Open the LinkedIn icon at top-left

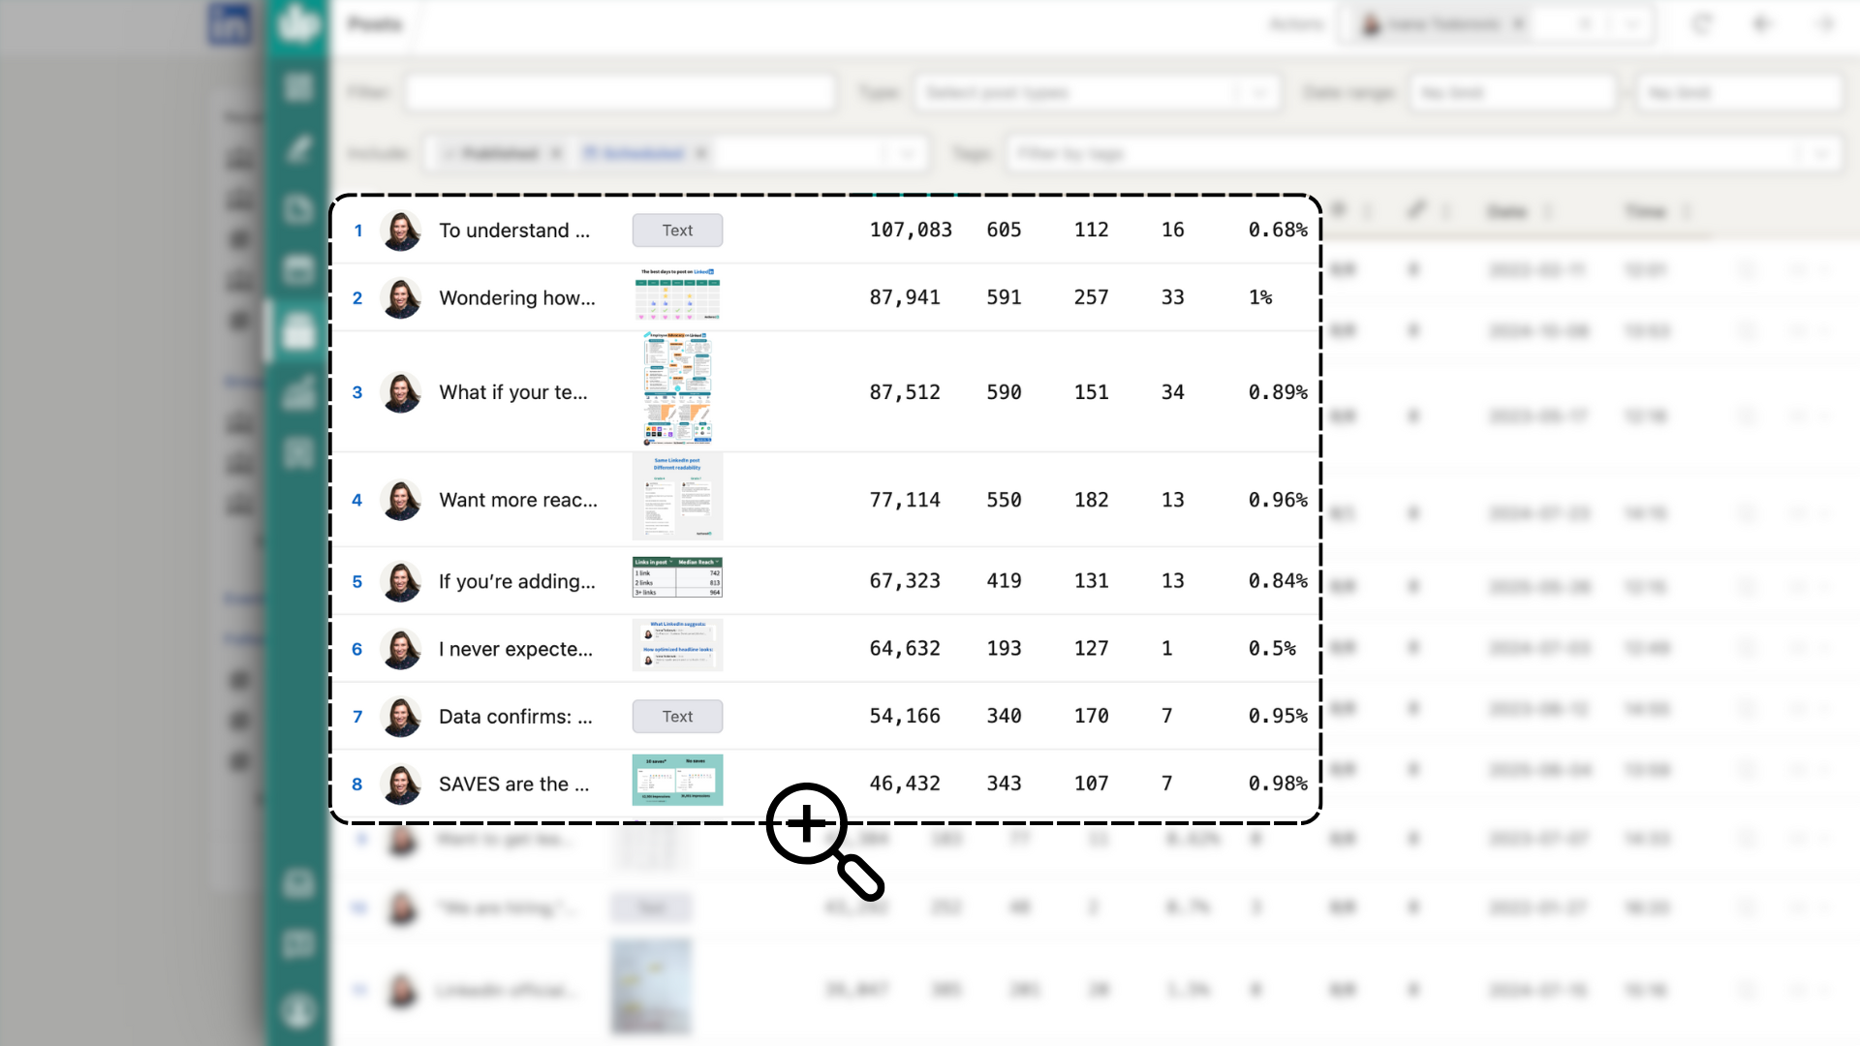point(230,23)
